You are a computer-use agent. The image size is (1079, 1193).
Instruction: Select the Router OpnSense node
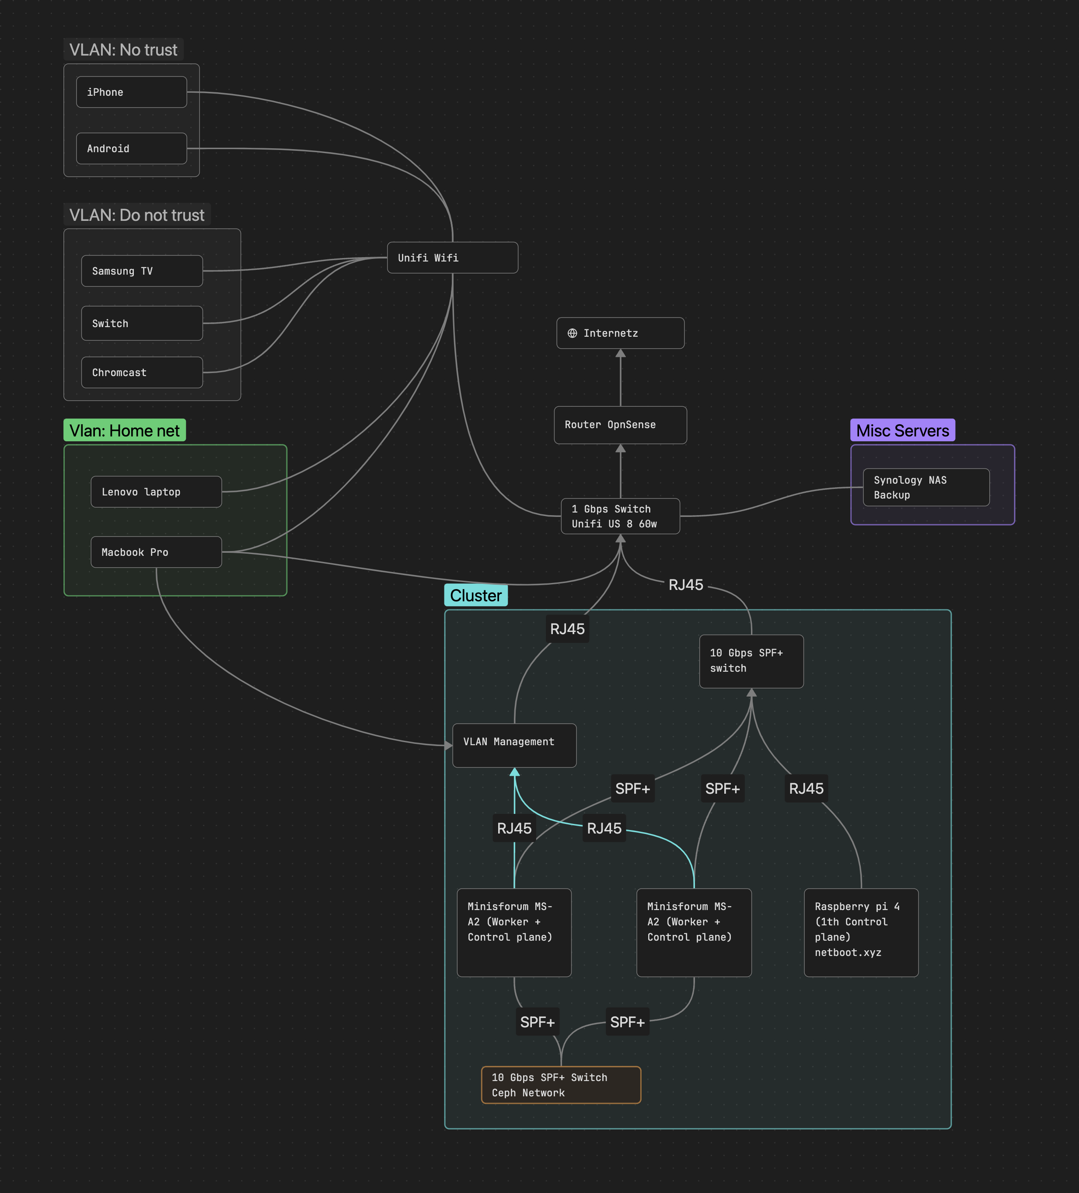coord(620,425)
